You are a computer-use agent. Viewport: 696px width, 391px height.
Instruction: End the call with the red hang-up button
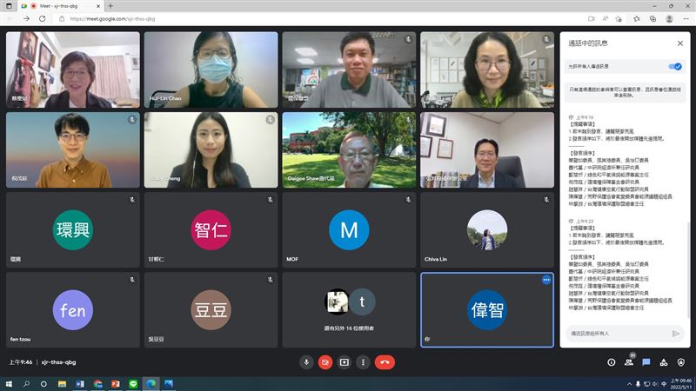pyautogui.click(x=385, y=362)
